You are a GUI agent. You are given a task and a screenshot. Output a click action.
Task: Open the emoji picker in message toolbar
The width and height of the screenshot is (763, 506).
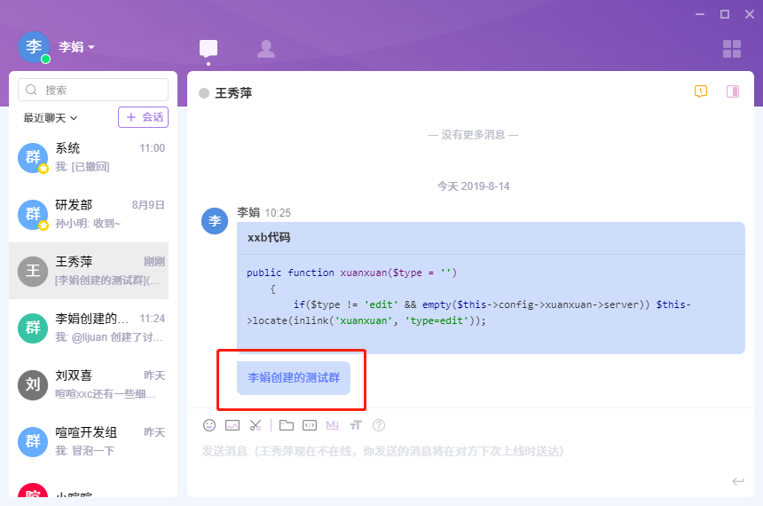209,425
